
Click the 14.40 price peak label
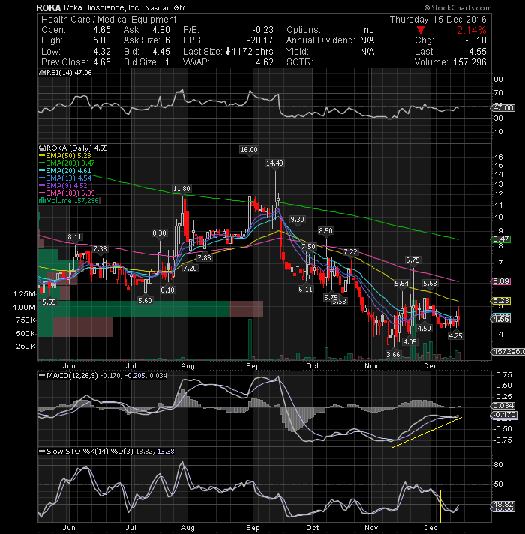click(x=274, y=163)
